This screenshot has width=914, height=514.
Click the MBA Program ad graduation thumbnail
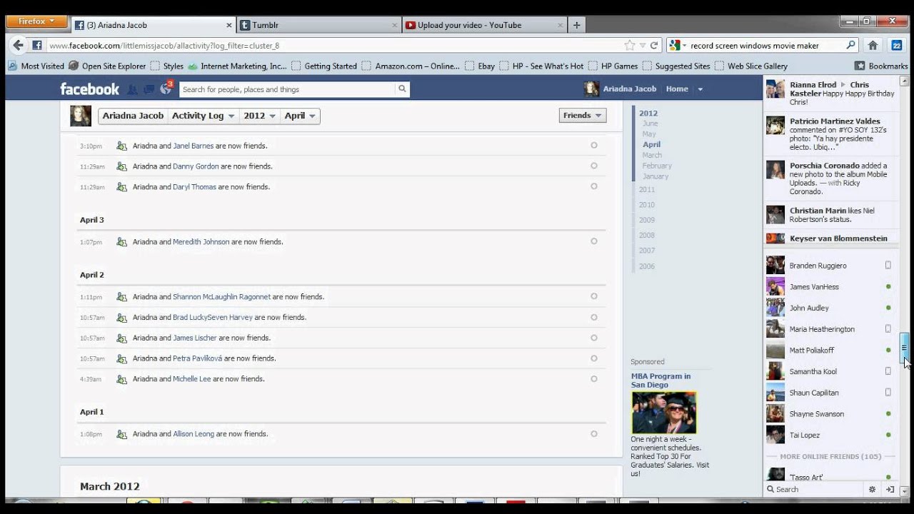point(663,413)
